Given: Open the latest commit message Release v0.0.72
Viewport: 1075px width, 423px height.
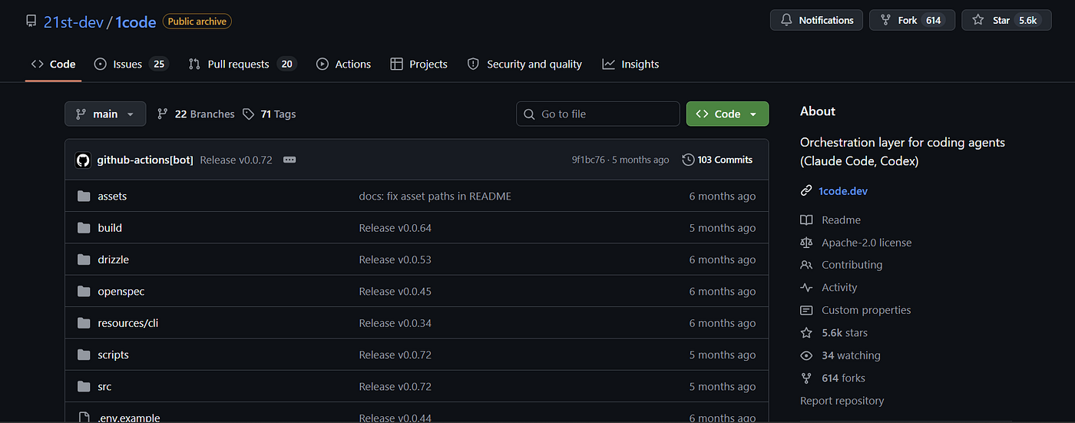Looking at the screenshot, I should coord(236,160).
